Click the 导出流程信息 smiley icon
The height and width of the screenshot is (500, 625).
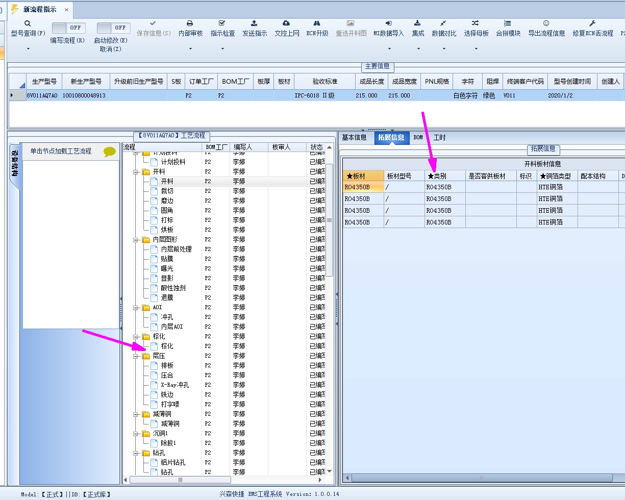(x=546, y=23)
